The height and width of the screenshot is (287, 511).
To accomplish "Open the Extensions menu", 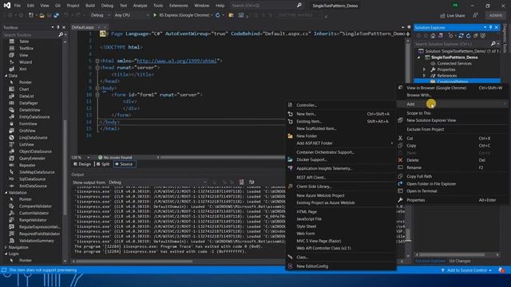I will [x=178, y=6].
